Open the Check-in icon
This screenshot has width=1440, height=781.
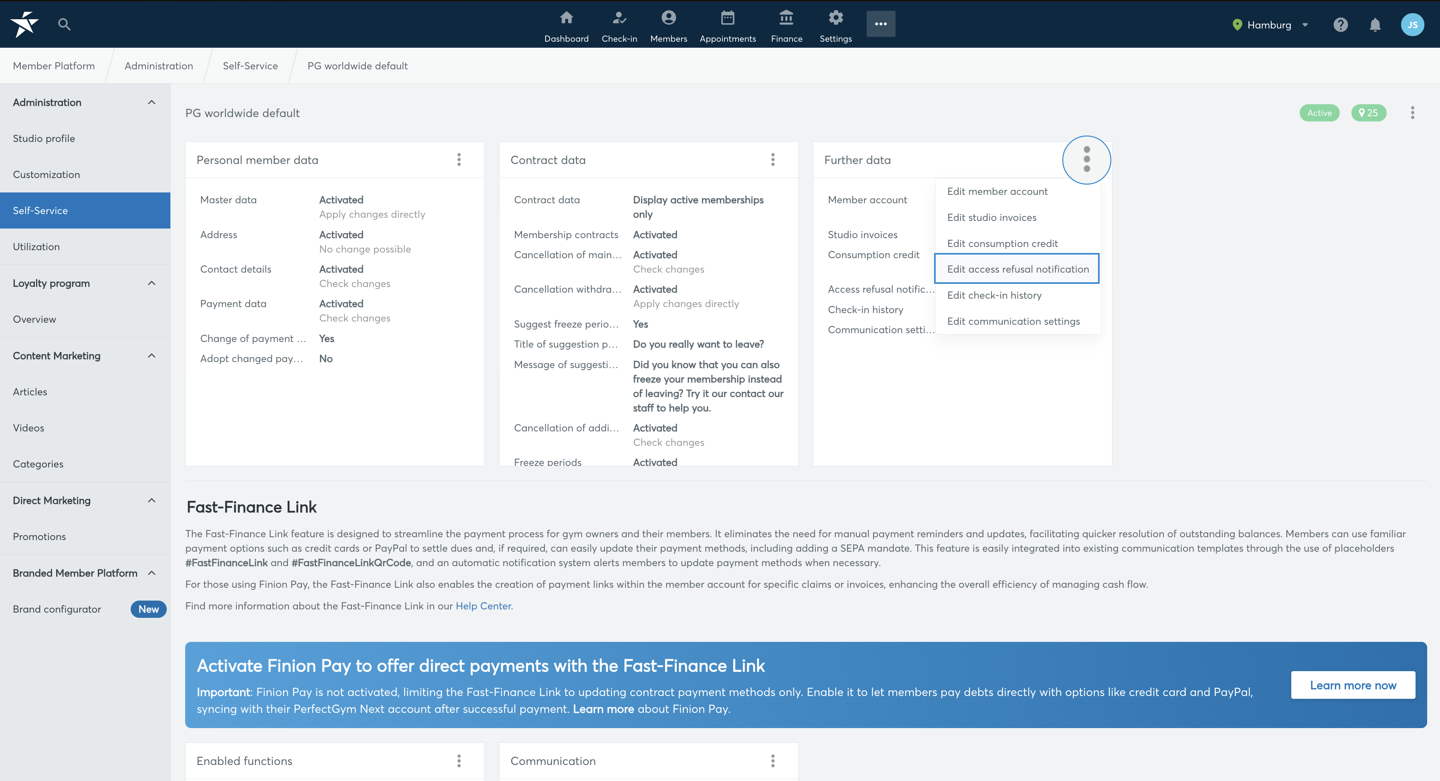[x=619, y=17]
